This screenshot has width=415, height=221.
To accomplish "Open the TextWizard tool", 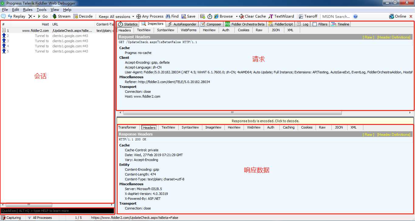I will (x=281, y=16).
